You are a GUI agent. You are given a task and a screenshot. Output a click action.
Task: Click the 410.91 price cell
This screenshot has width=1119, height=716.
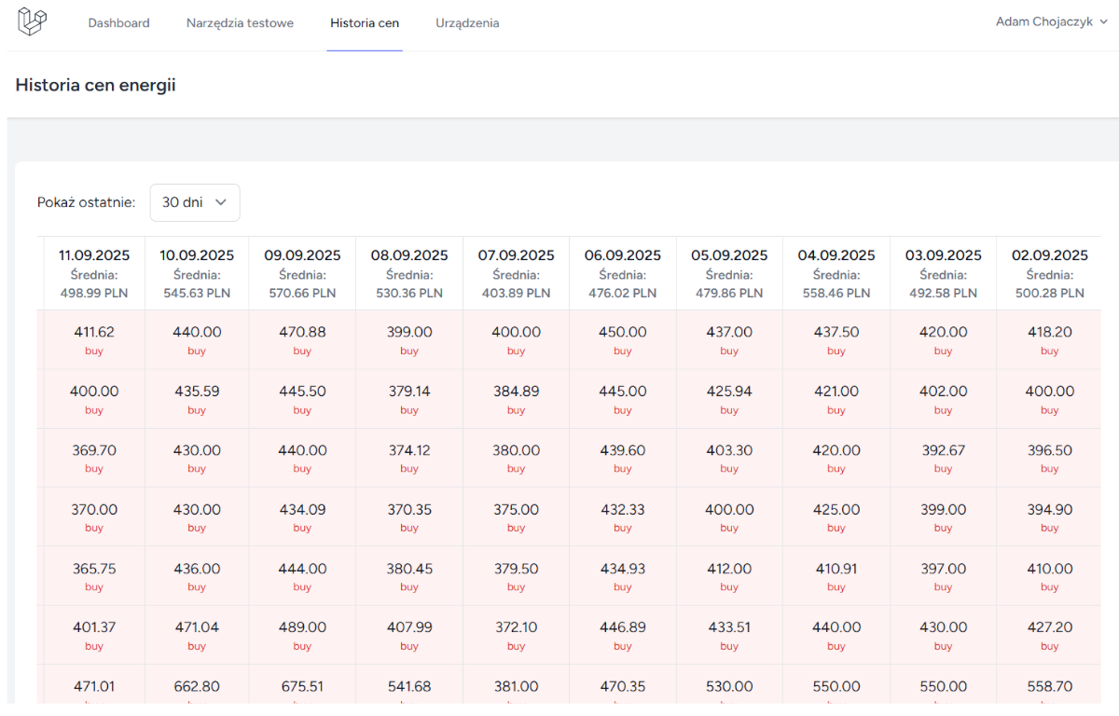tap(836, 576)
